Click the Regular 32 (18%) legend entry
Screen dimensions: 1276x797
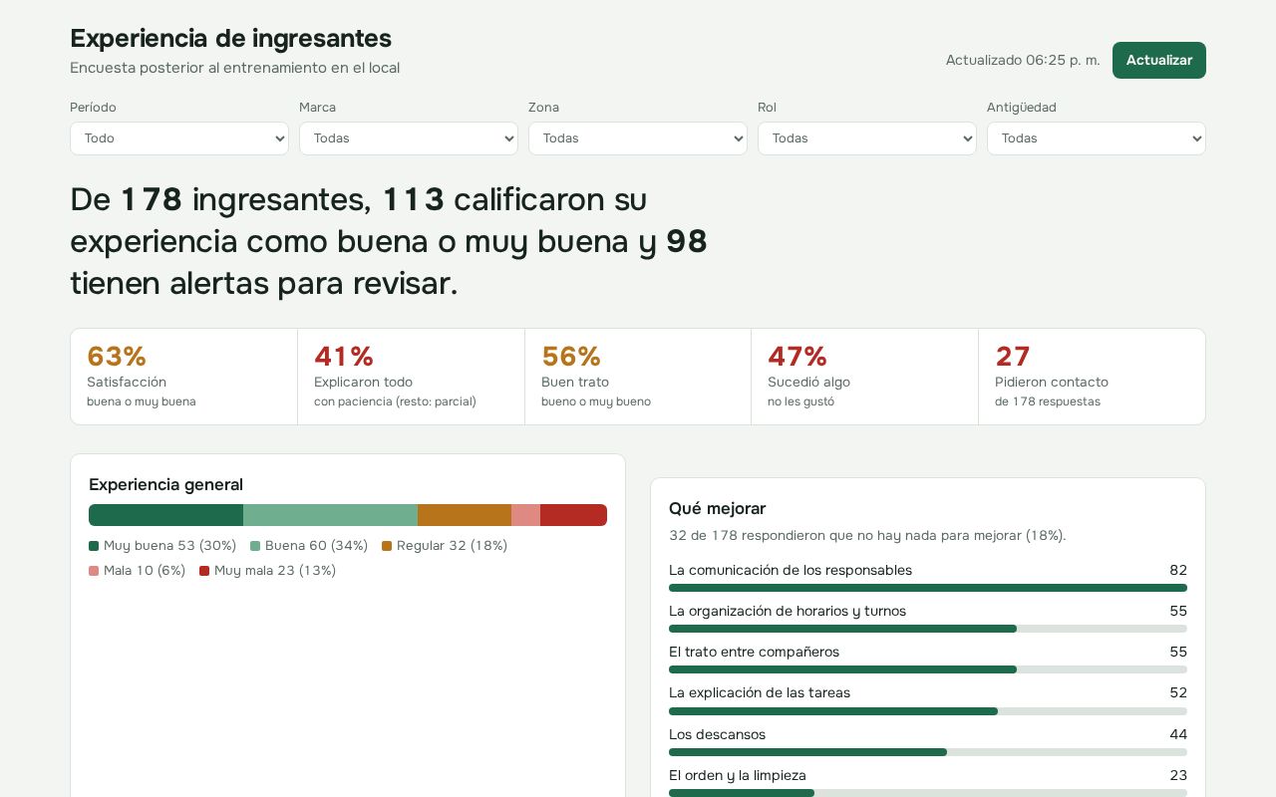(445, 546)
